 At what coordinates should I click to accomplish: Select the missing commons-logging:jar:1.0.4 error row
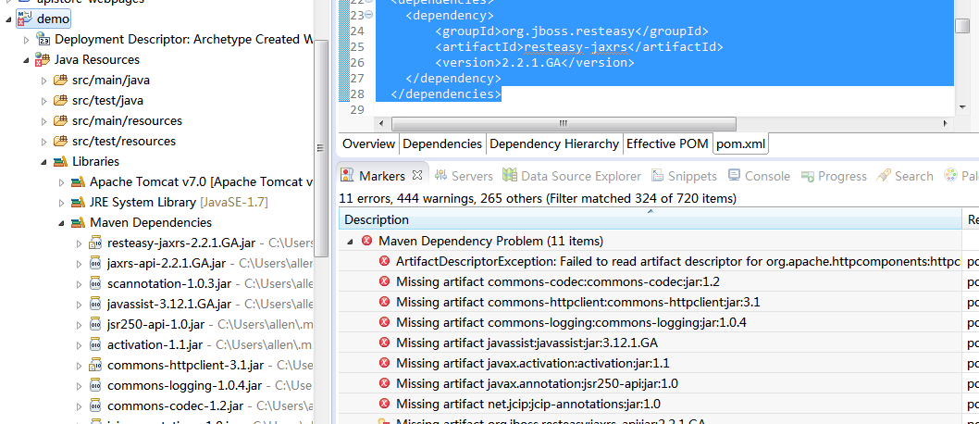650,322
